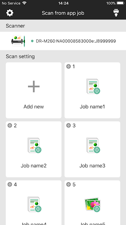This screenshot has height=225, width=126.
Task: Tap the Job name2 document icon
Action: 34,145
